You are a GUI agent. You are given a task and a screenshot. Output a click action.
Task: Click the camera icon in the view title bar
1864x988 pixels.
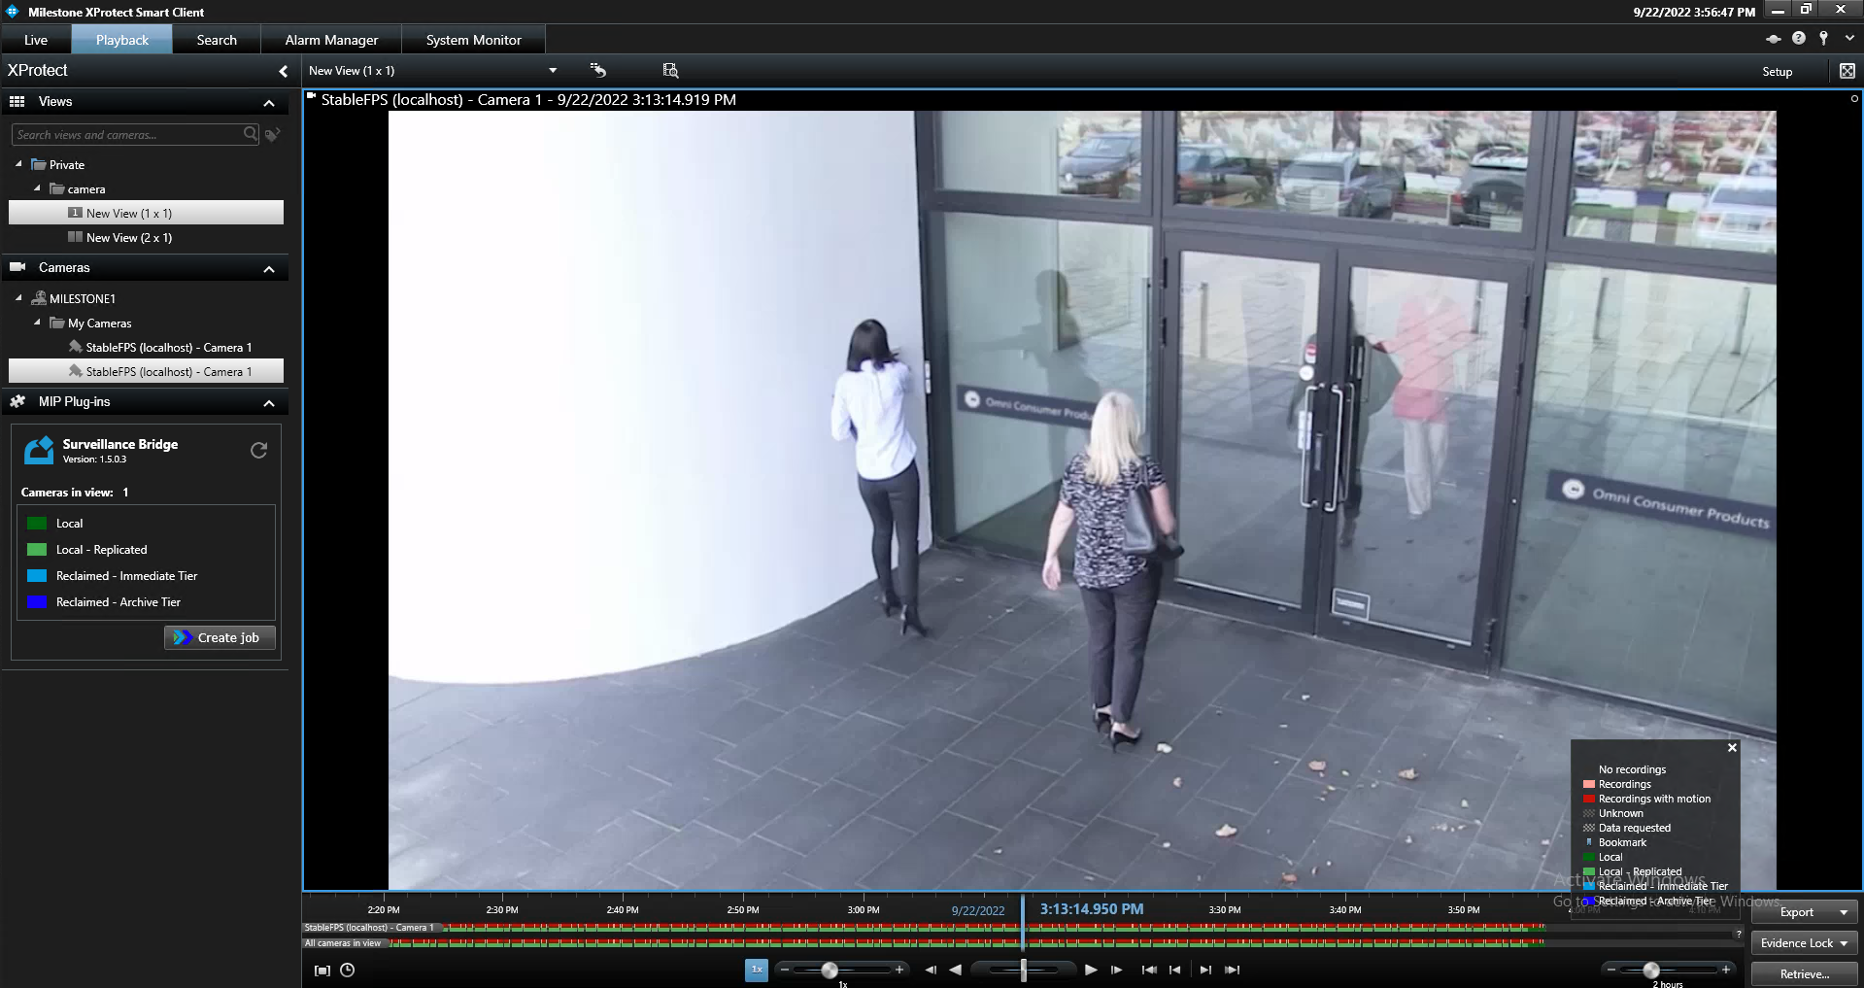click(x=312, y=96)
